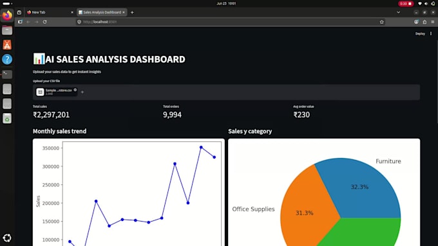Open a new tab with plus button
The image size is (438, 246).
point(132,12)
